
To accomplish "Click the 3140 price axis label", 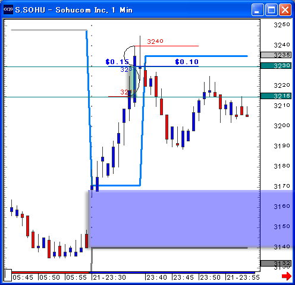I will pyautogui.click(x=282, y=247).
